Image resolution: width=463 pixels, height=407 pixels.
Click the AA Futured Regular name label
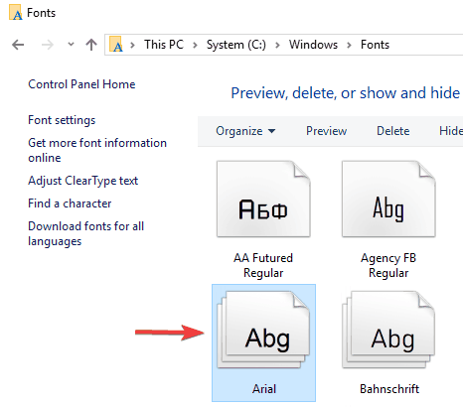pos(263,265)
